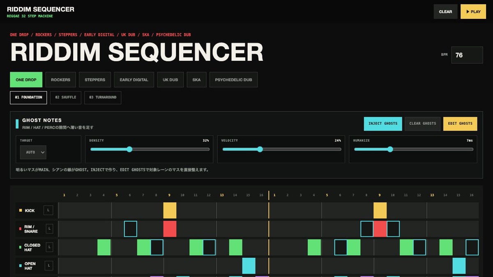Toggle Closed Hat step 11 in second bar

(406, 247)
